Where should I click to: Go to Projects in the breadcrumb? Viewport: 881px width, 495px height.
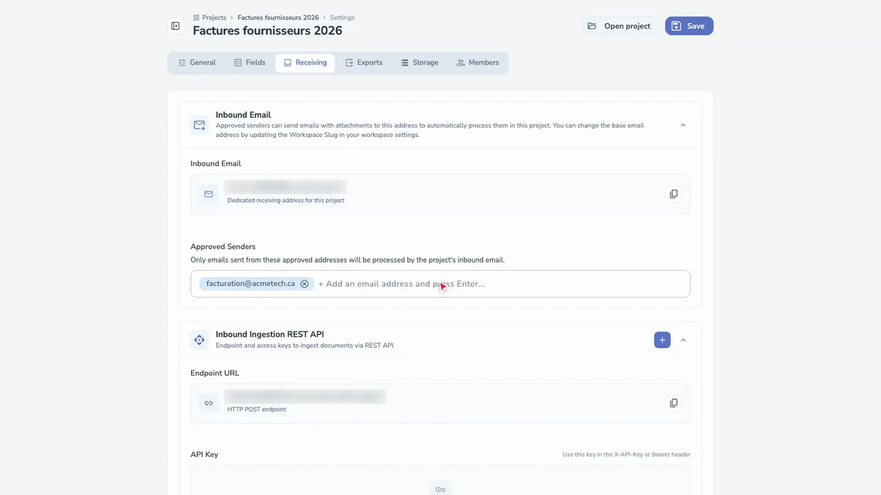(x=209, y=18)
